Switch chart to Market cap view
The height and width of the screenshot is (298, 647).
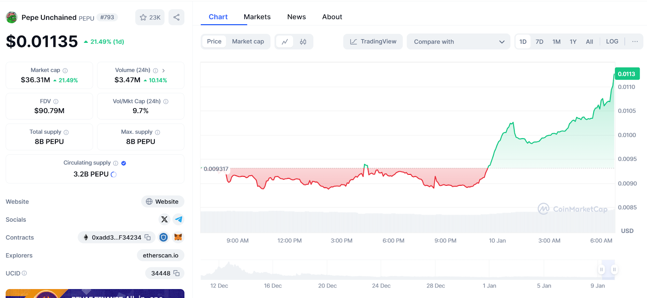[248, 42]
